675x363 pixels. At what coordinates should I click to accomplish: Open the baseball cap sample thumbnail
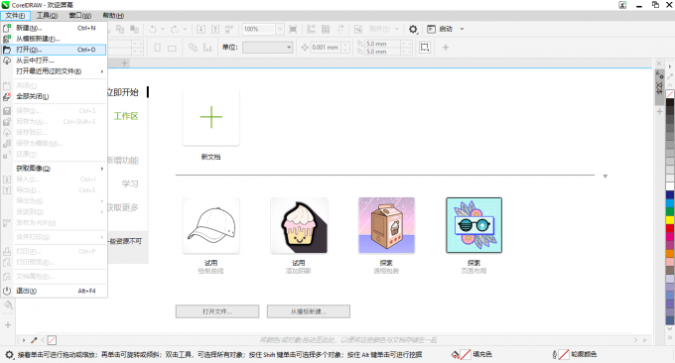point(210,225)
